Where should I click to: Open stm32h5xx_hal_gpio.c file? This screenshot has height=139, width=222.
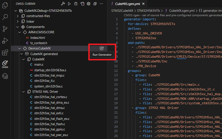coord(50,129)
